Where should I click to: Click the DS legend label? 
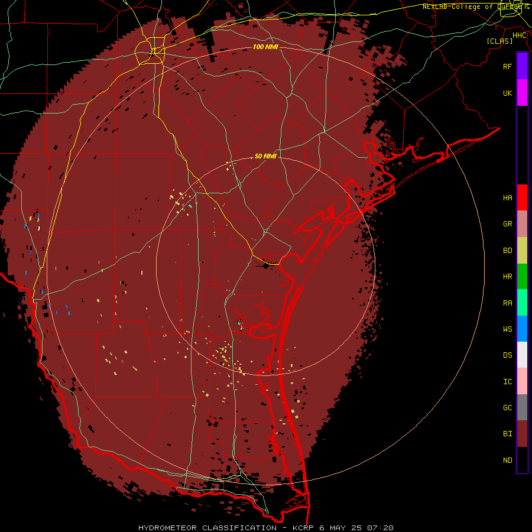tap(508, 355)
